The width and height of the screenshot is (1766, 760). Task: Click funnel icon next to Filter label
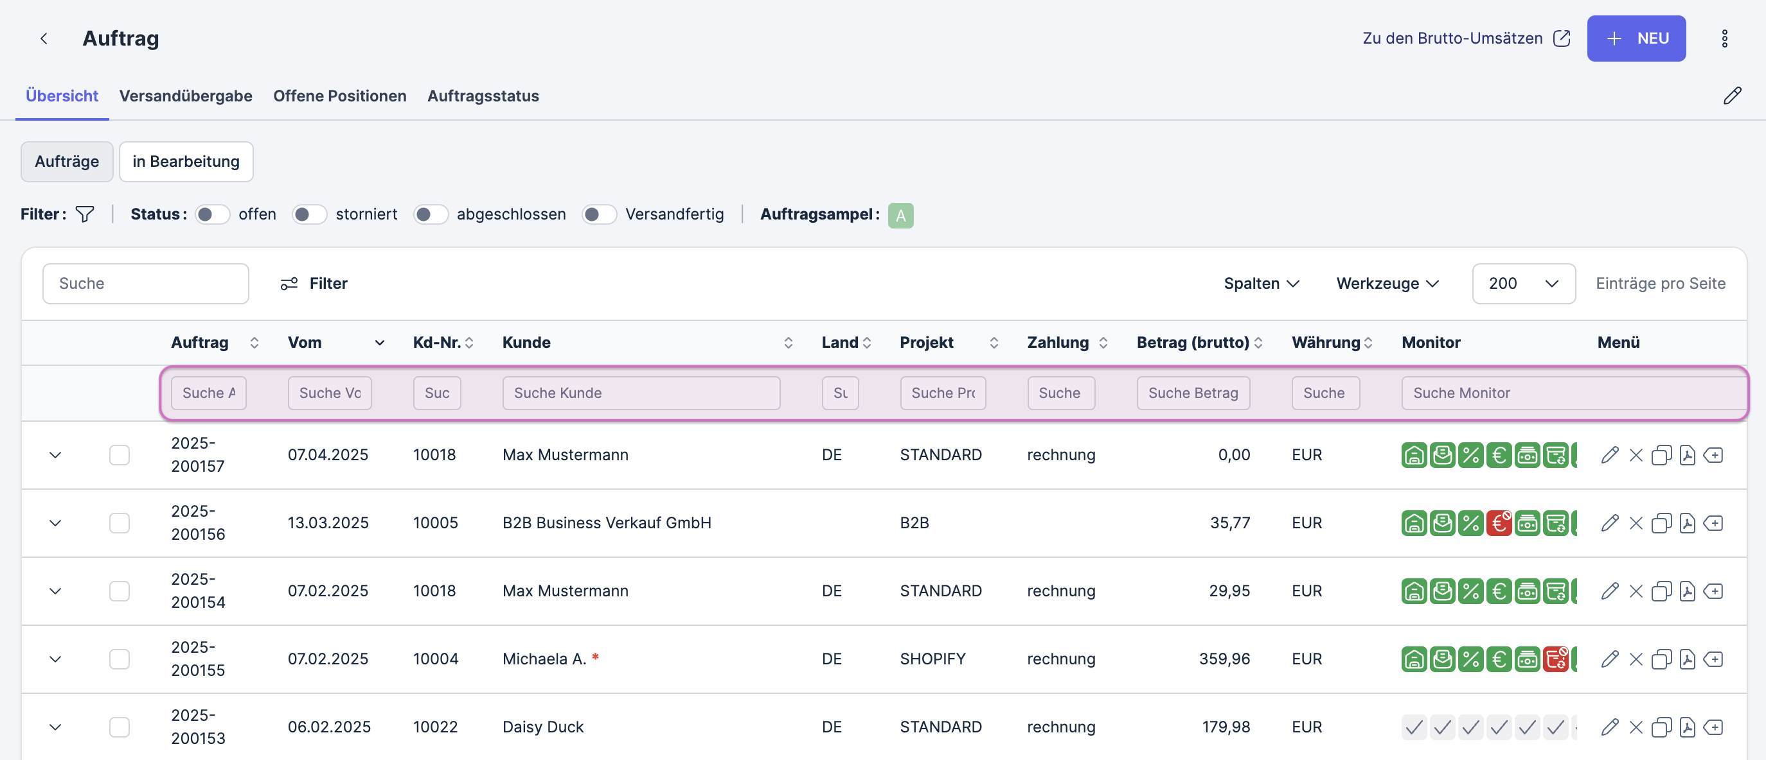(x=84, y=214)
